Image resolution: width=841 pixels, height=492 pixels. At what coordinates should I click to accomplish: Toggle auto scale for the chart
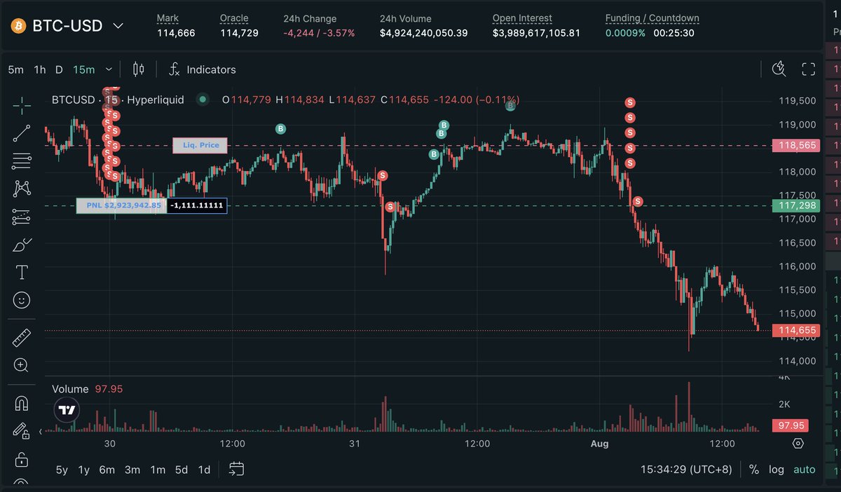805,470
